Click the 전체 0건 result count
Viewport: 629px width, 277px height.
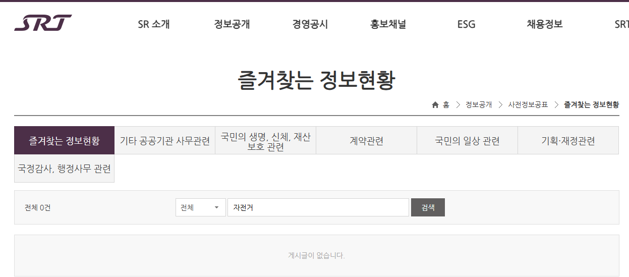point(38,207)
